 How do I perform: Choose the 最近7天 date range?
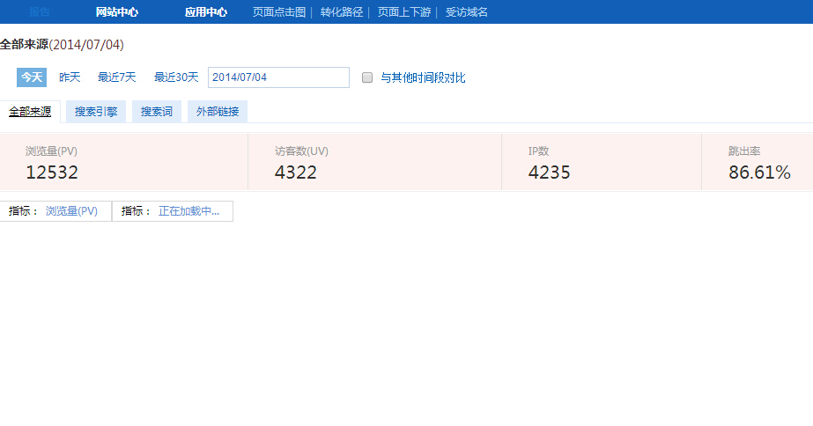point(117,77)
